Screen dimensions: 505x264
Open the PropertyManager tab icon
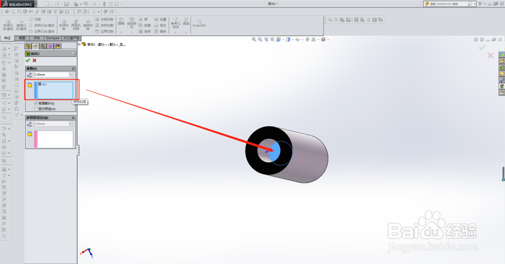(35, 46)
